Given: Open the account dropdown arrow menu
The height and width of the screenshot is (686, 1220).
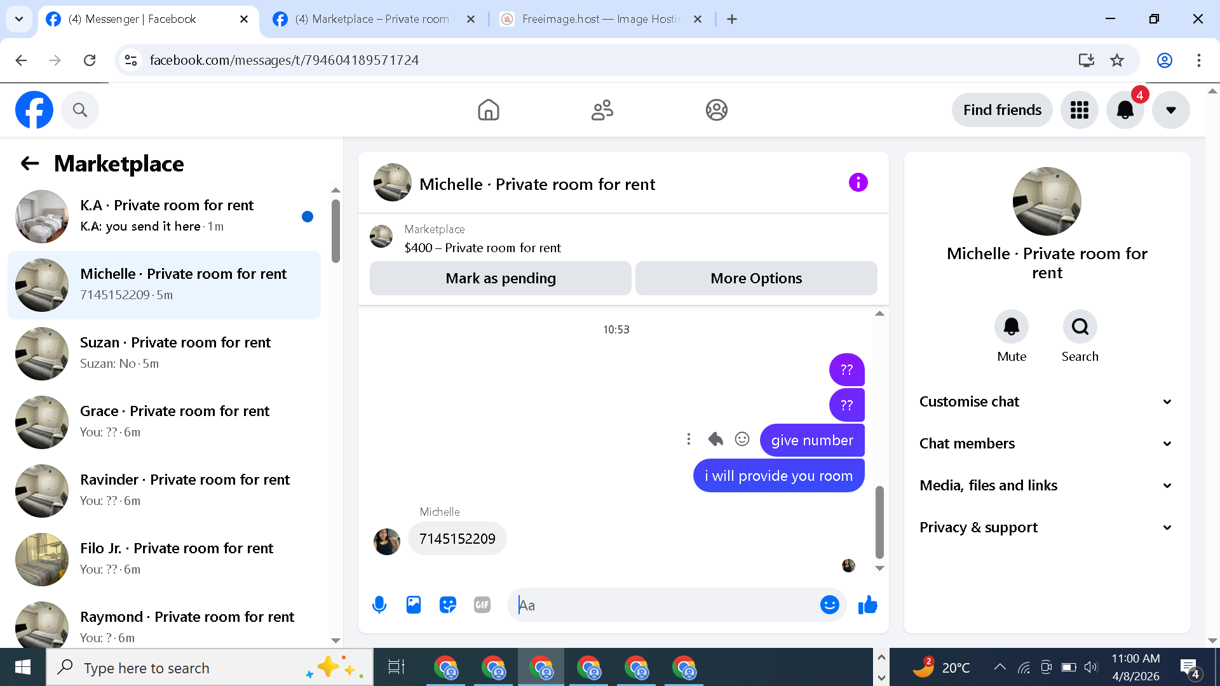Looking at the screenshot, I should 1170,110.
